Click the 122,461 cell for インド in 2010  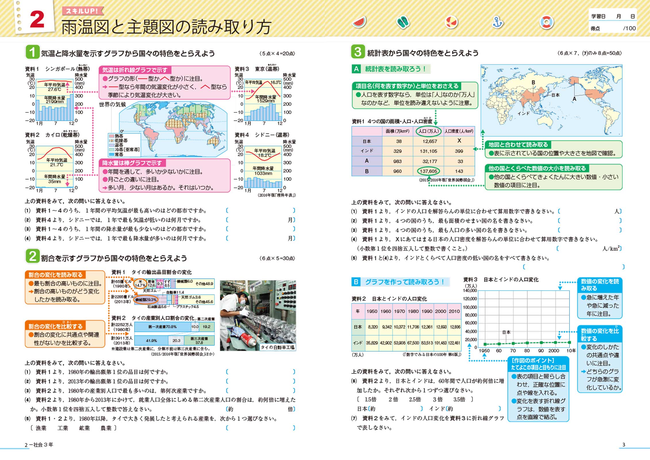454,343
